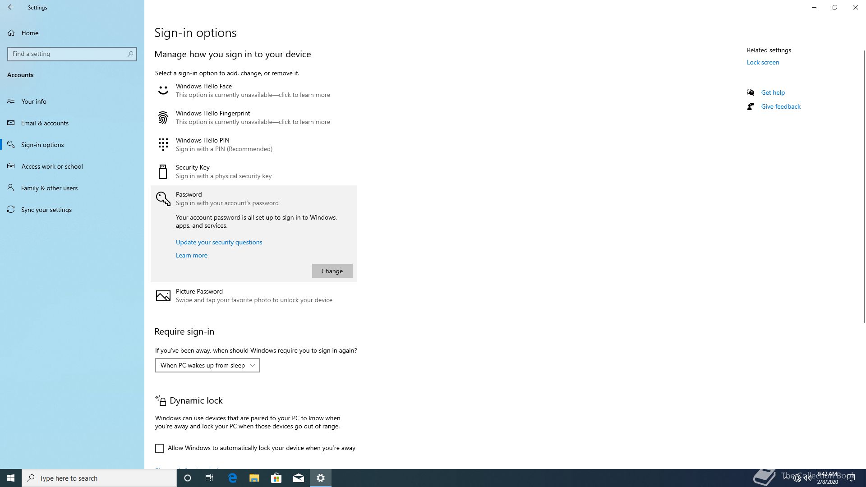Screen dimensions: 866x487
Task: Open Task View on taskbar
Action: coord(209,478)
